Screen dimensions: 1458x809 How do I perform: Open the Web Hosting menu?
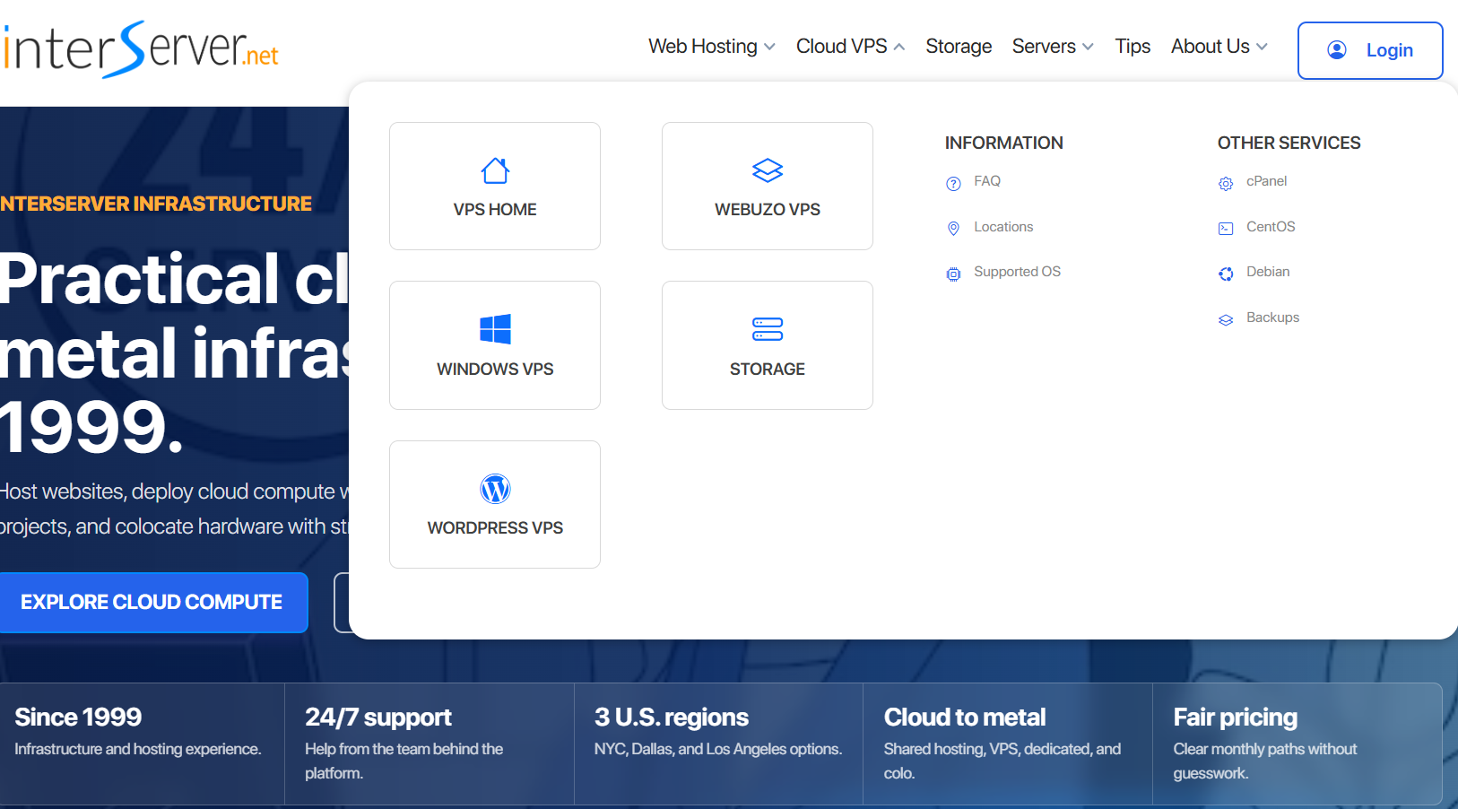(703, 47)
